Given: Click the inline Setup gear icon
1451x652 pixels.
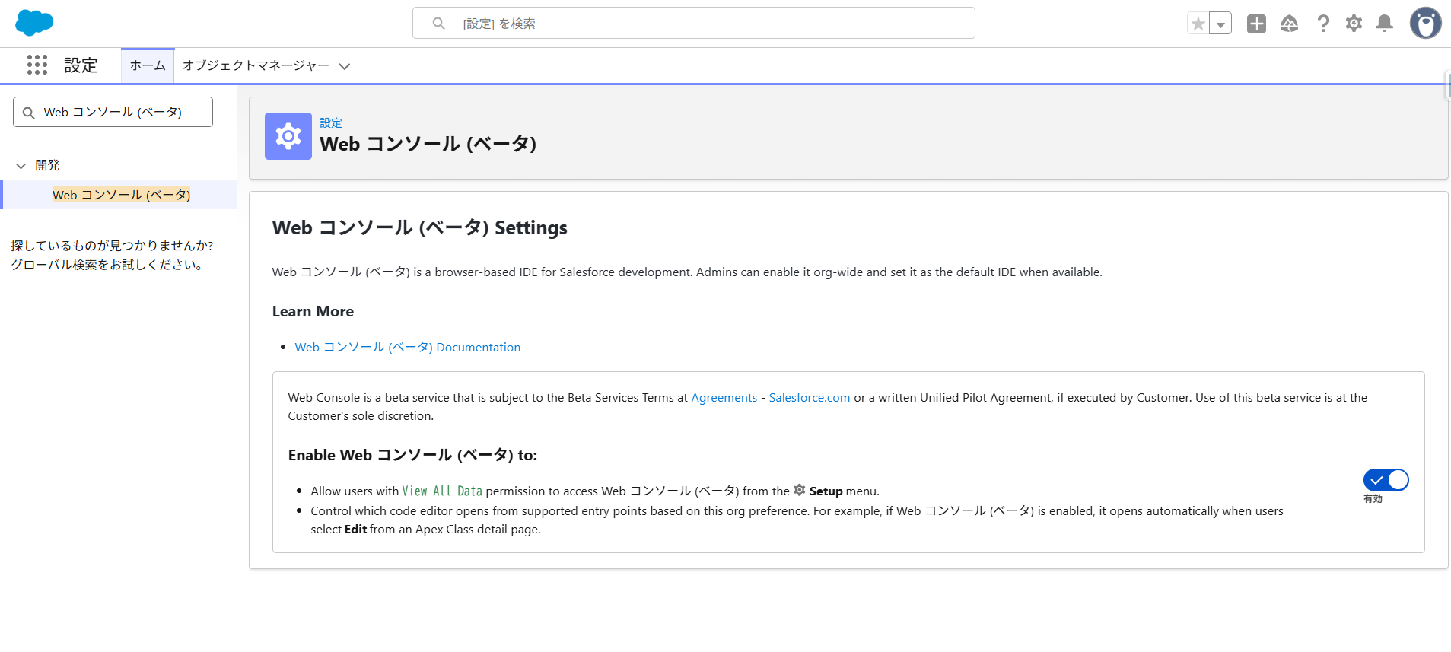Looking at the screenshot, I should (x=799, y=490).
